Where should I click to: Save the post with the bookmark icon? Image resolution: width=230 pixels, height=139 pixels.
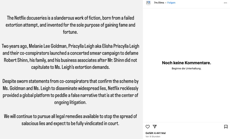tap(226, 127)
